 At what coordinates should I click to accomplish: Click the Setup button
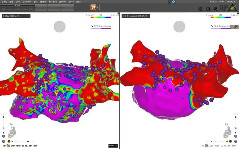coord(17,5)
